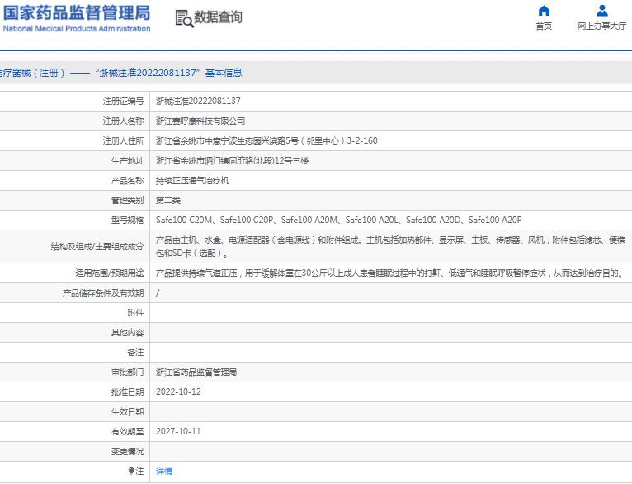Viewport: 632px width, 484px height.
Task: Click the product name 持续正压通气治疗机
Action: 192,180
